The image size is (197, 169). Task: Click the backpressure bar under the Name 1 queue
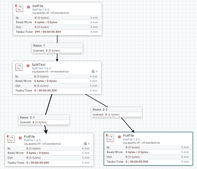(x=57, y=53)
